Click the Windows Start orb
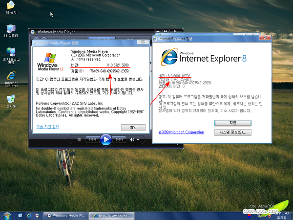 click(x=7, y=216)
